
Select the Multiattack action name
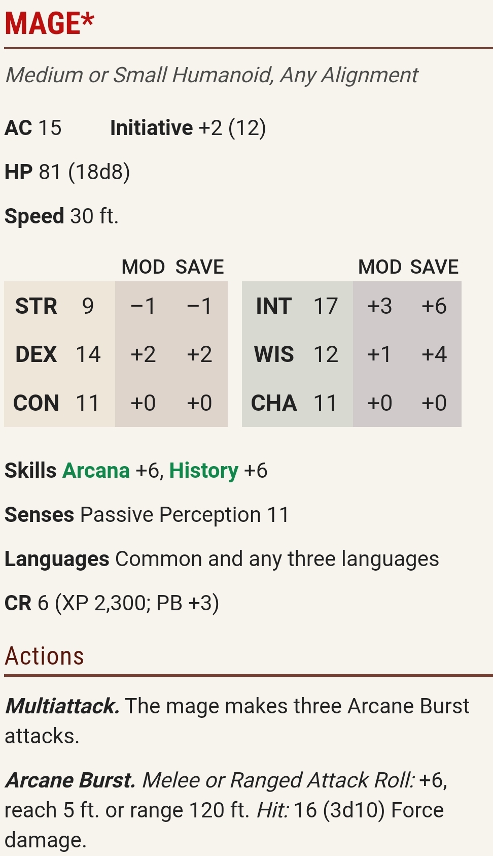62,706
